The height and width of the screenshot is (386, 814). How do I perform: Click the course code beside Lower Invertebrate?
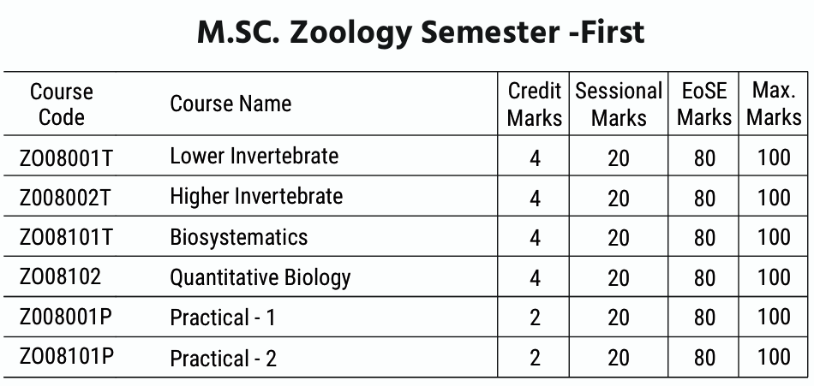click(66, 157)
